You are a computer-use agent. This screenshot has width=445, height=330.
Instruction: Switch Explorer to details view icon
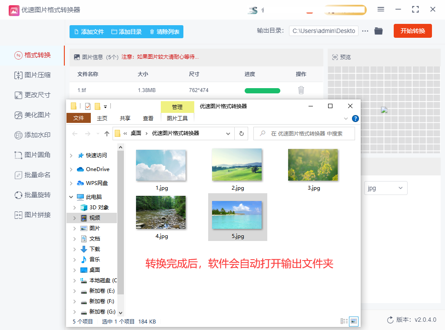click(x=344, y=321)
